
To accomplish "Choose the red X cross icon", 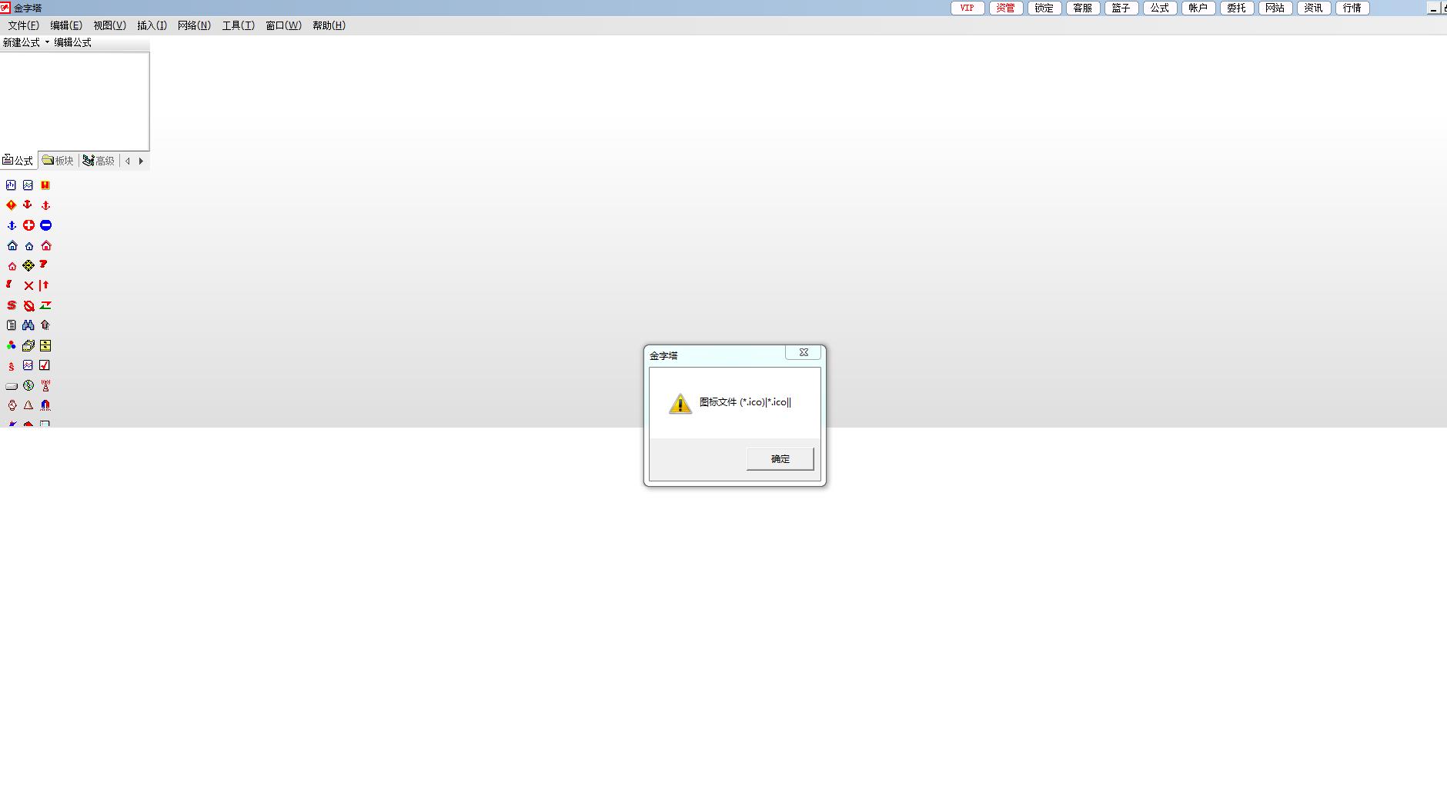I will coord(28,285).
